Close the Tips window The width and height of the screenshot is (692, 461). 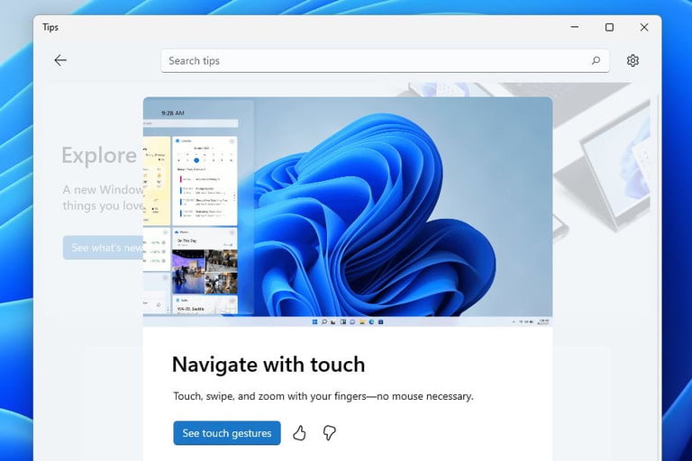[x=644, y=27]
